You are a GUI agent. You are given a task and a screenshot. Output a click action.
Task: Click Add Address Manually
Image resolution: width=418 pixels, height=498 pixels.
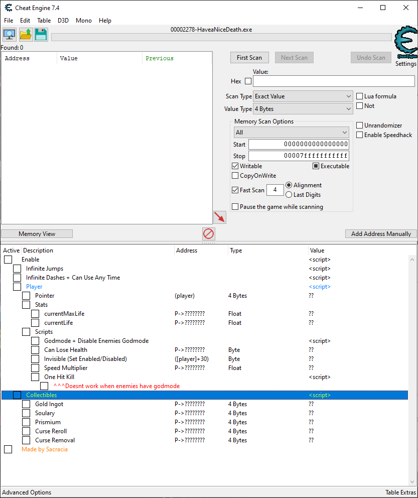(380, 233)
